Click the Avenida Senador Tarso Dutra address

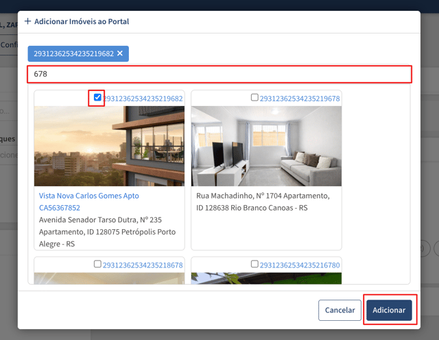point(107,232)
